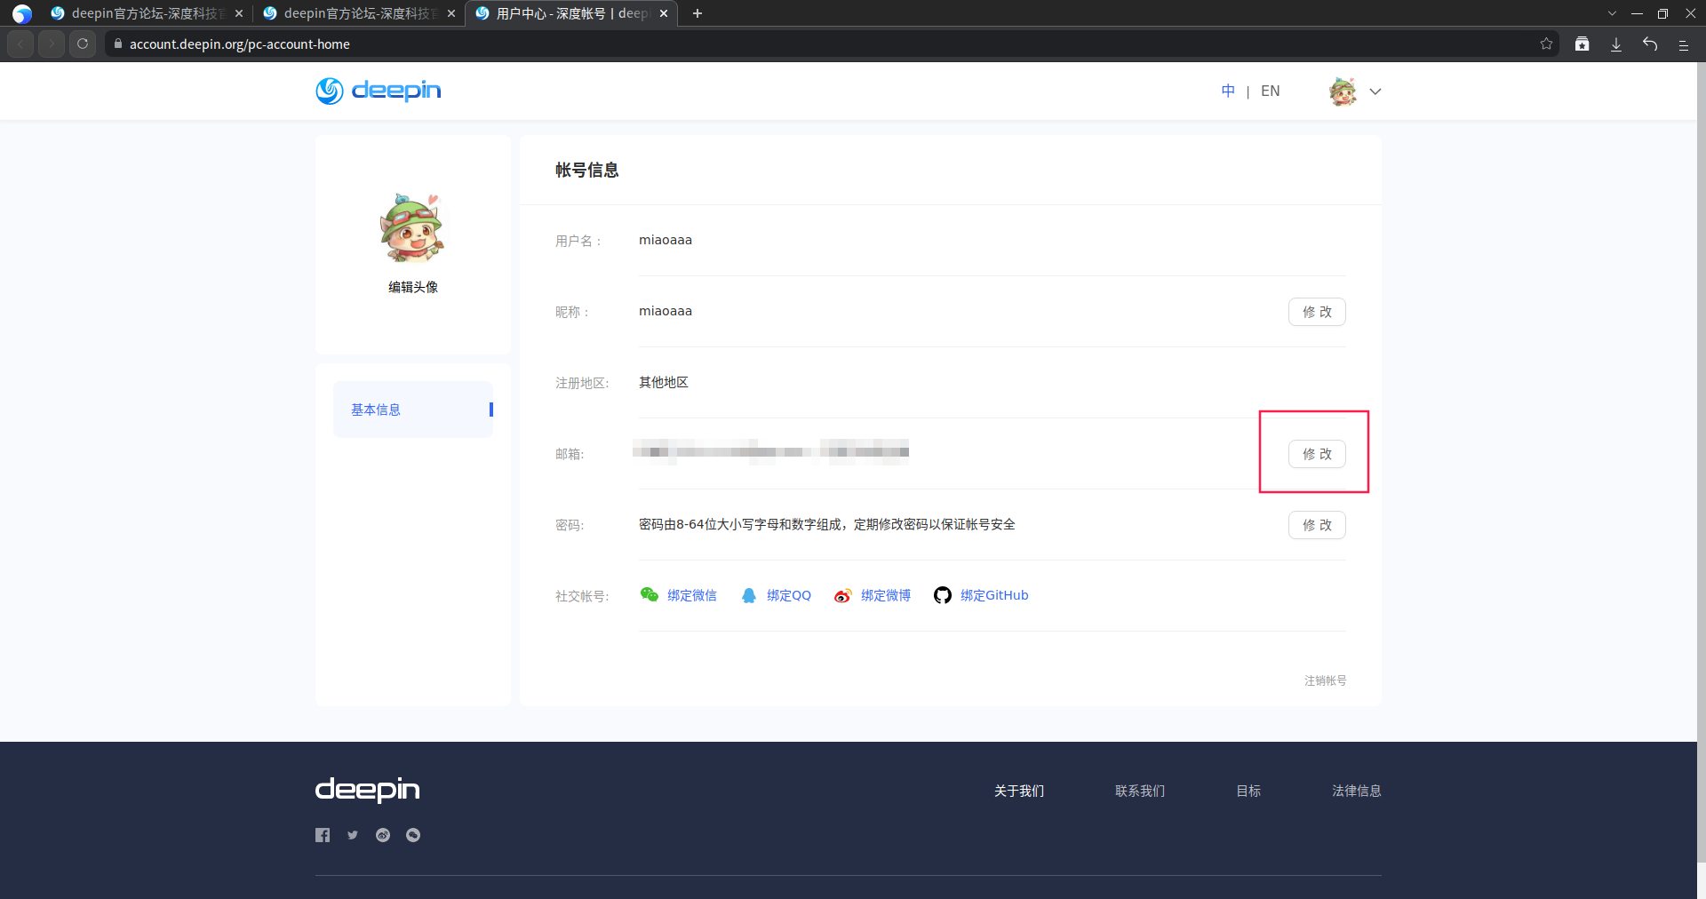Click the blurred email address value
Screen dimensions: 1706x899
(x=771, y=452)
